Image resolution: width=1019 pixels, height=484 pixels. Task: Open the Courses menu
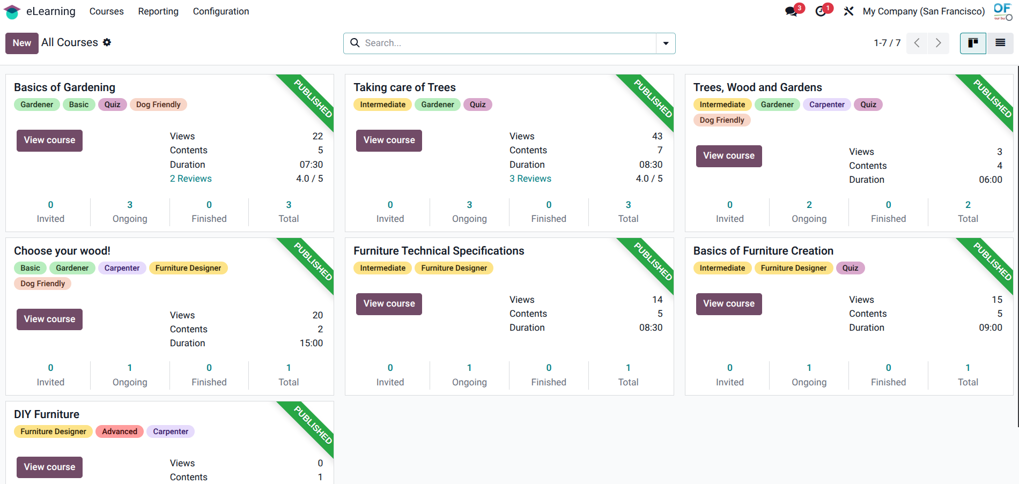click(106, 11)
